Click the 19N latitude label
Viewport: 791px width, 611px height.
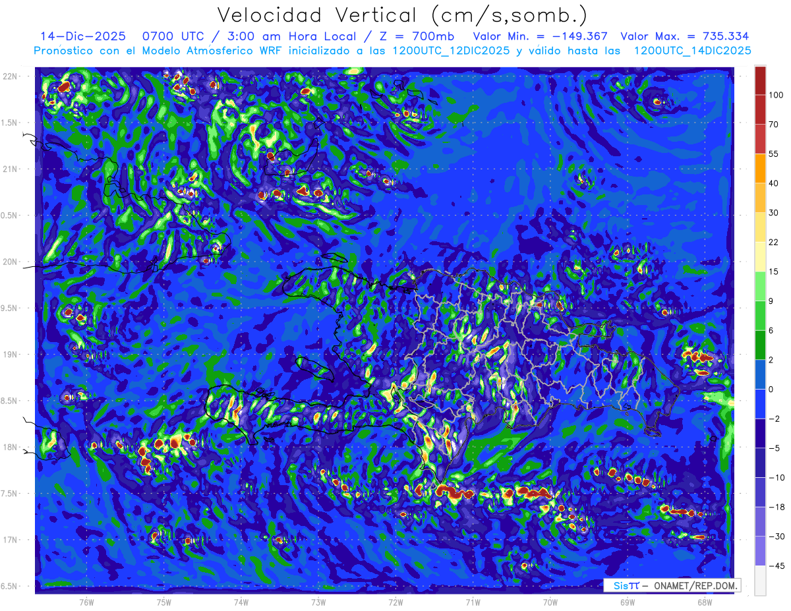tap(11, 355)
